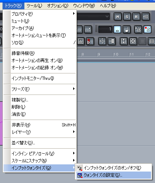Toggle インプットクォンタイズのオン/オフ(E)
This screenshot has height=183, width=155.
coord(113,168)
